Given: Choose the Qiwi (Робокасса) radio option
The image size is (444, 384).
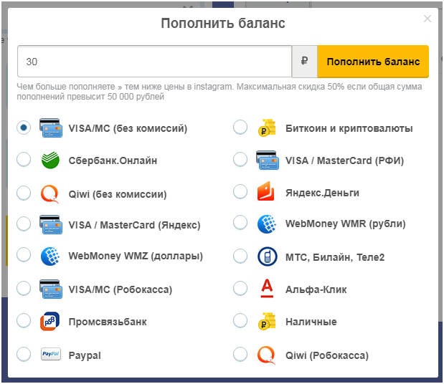Looking at the screenshot, I should (x=240, y=354).
